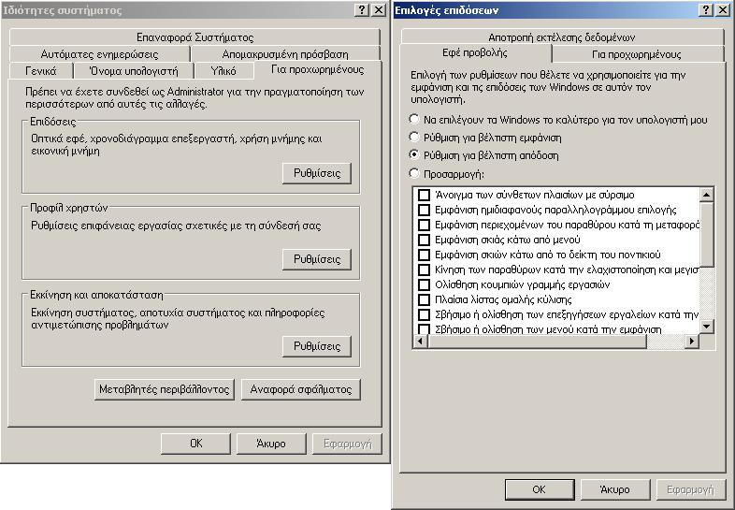Viewport: 735px width, 510px height.
Task: Close the Ιδιότητες συστήματος window
Action: tap(379, 10)
